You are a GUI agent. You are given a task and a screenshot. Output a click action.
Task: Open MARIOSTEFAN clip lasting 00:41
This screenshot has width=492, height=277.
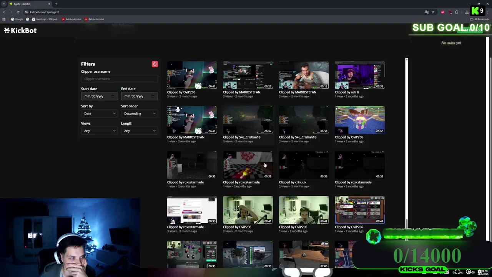192,120
